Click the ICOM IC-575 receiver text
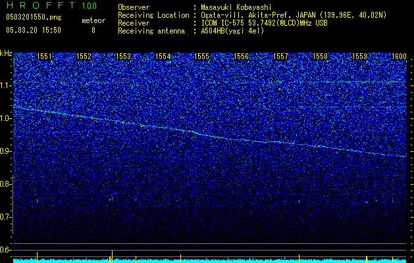Image resolution: width=414 pixels, height=263 pixels. pyautogui.click(x=264, y=23)
